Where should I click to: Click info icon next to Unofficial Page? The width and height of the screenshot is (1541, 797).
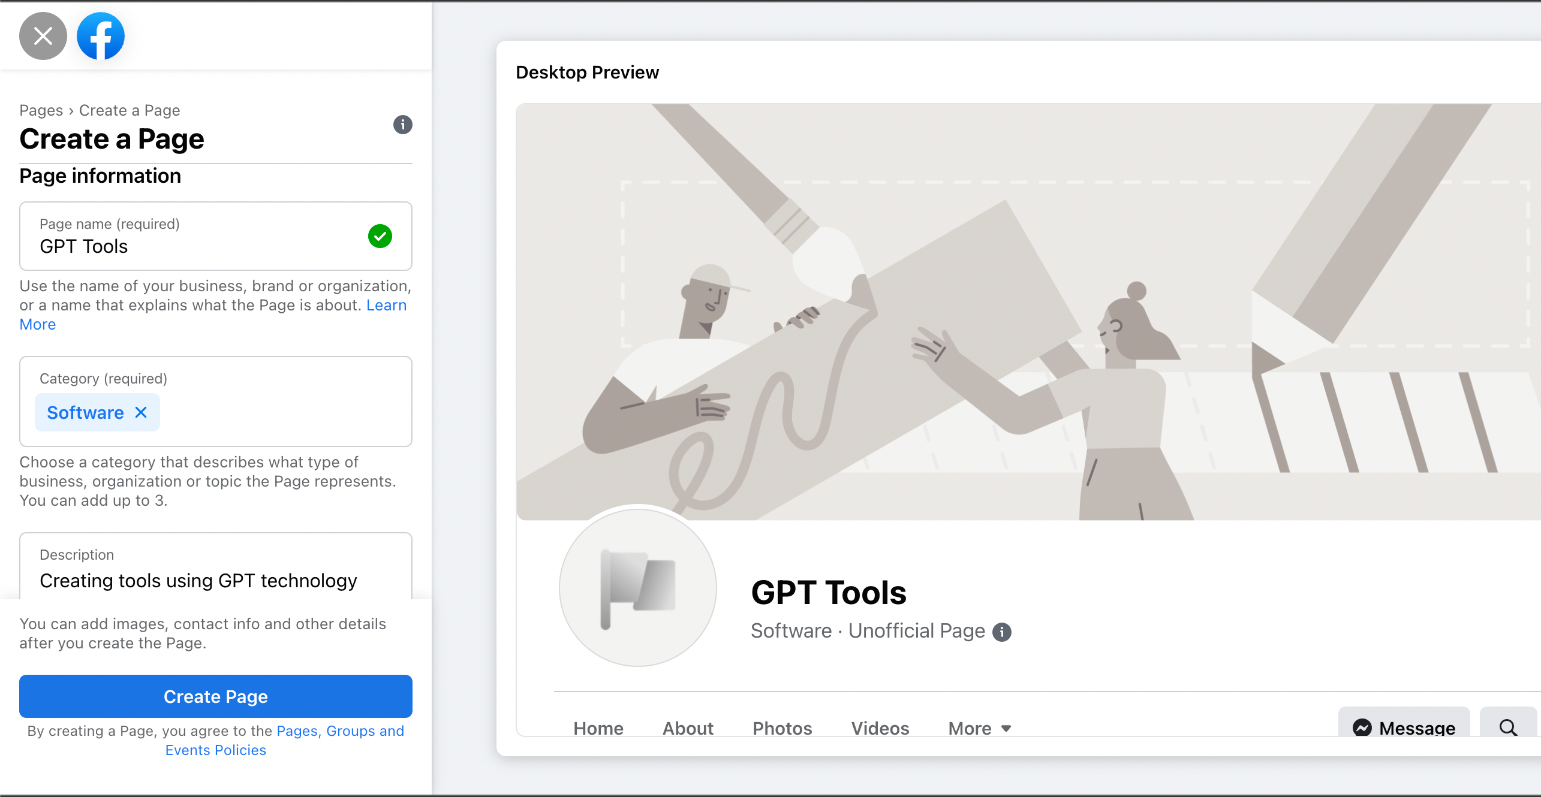click(1001, 632)
